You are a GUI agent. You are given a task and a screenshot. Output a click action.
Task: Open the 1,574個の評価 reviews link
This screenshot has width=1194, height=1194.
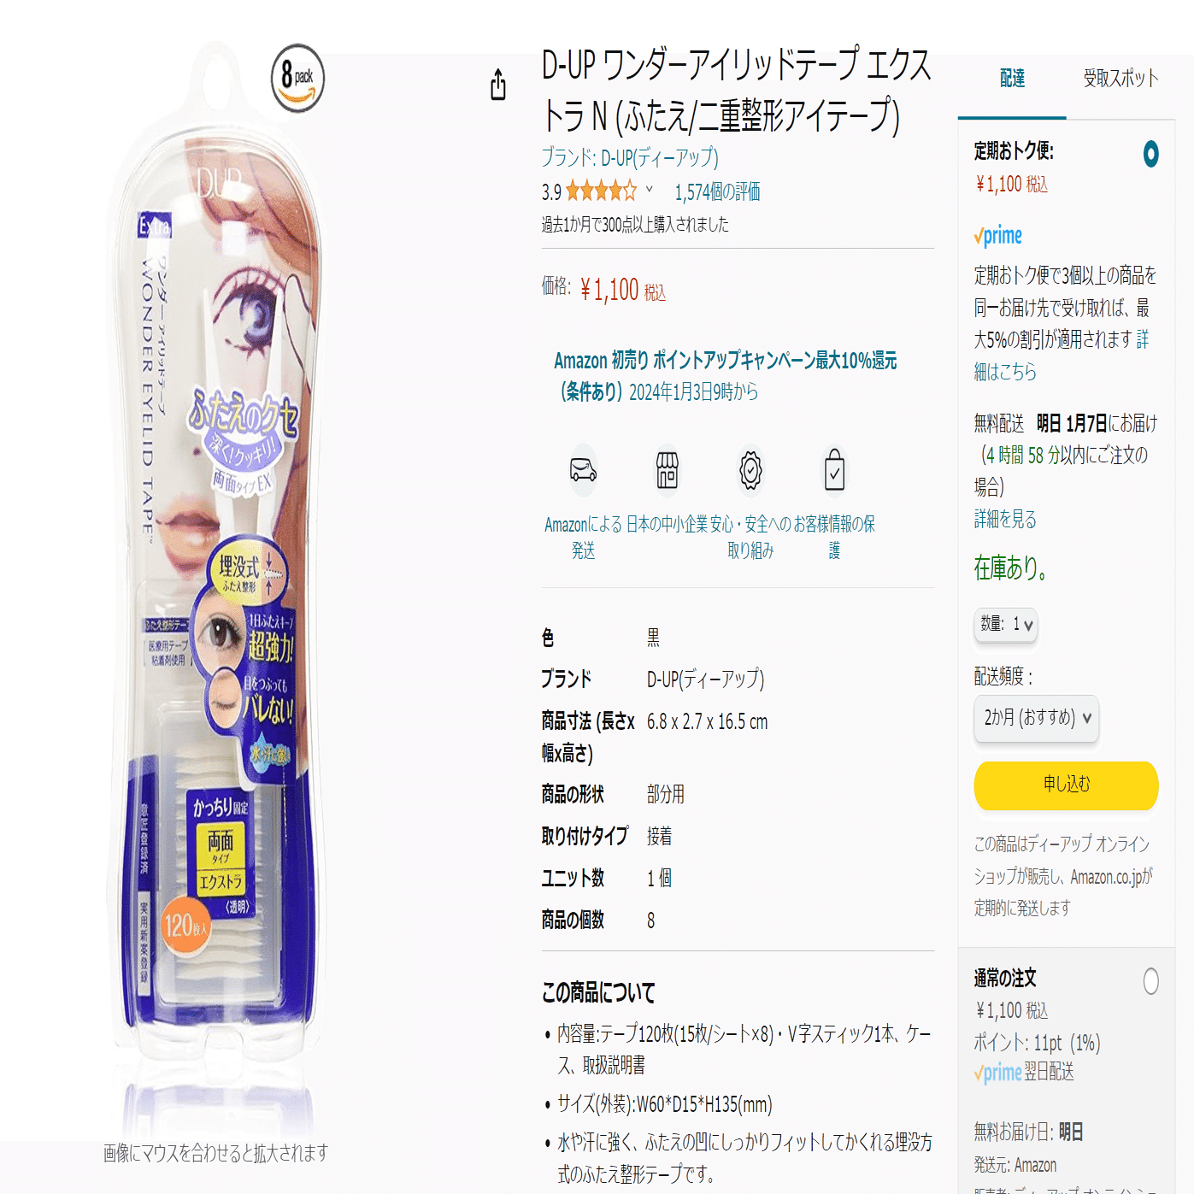(x=717, y=192)
